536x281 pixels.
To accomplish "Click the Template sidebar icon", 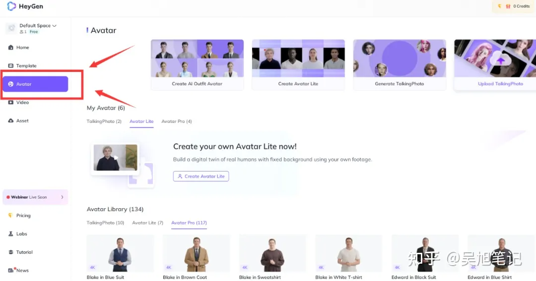I will tap(11, 65).
